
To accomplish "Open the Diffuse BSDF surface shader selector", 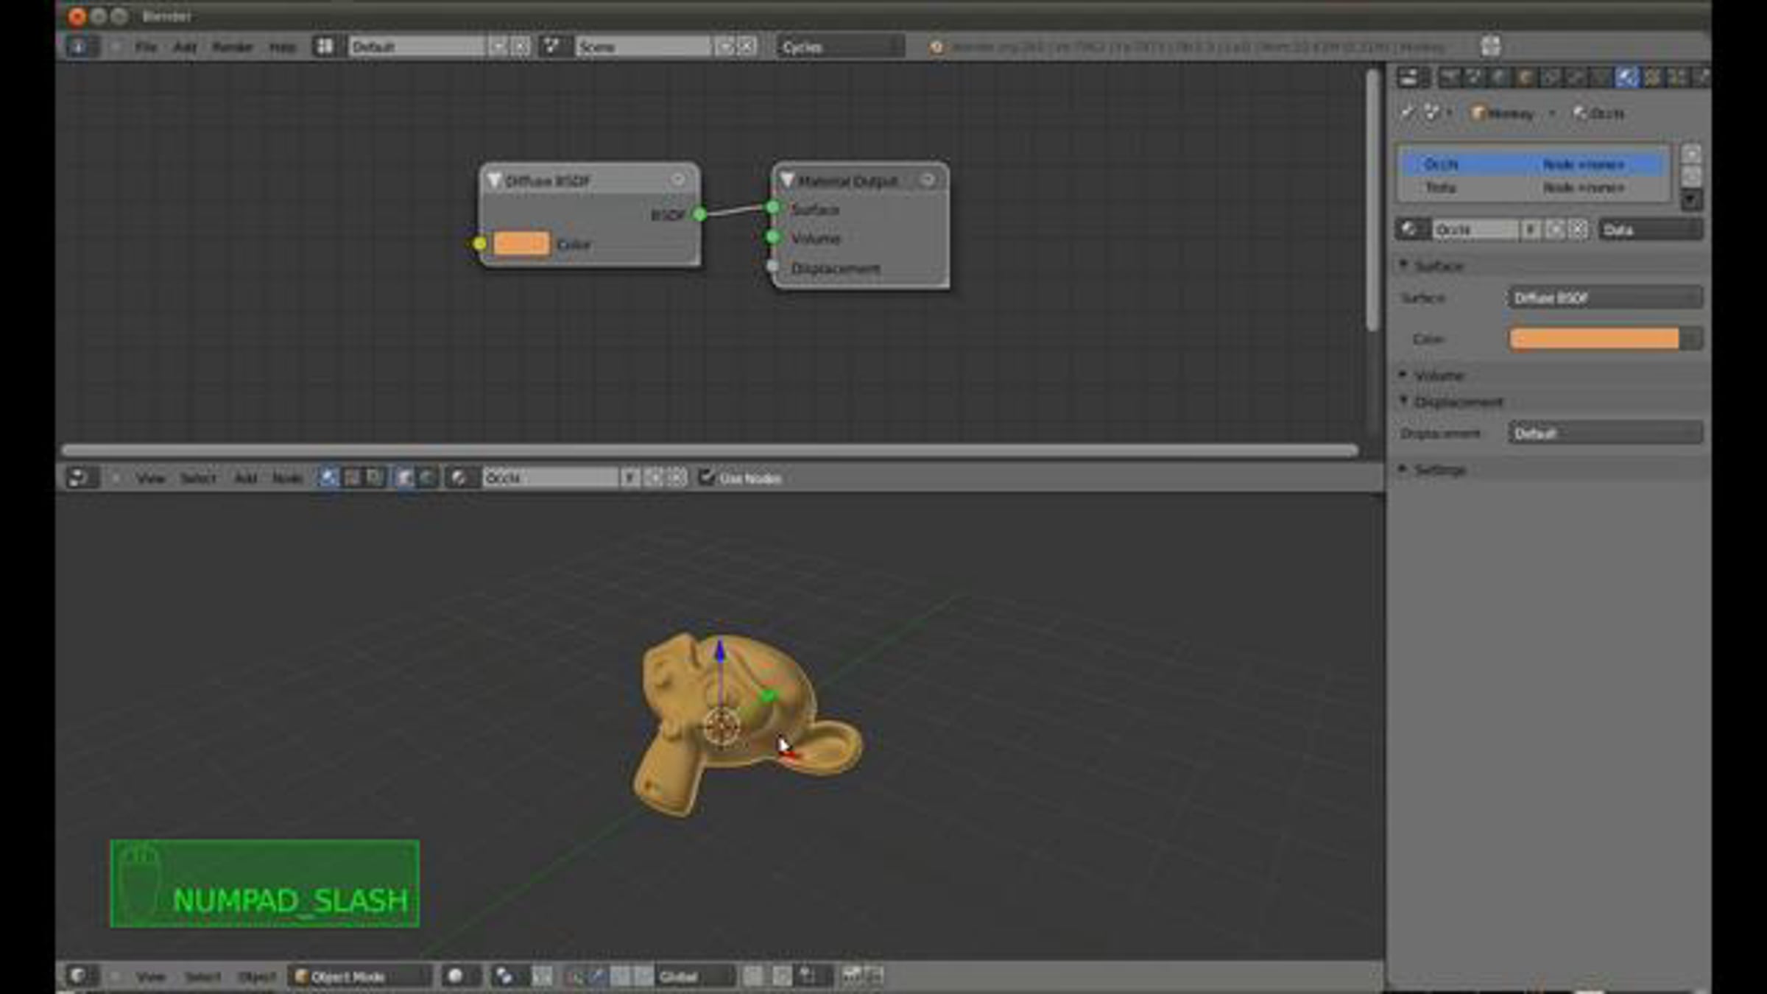I will coord(1604,298).
